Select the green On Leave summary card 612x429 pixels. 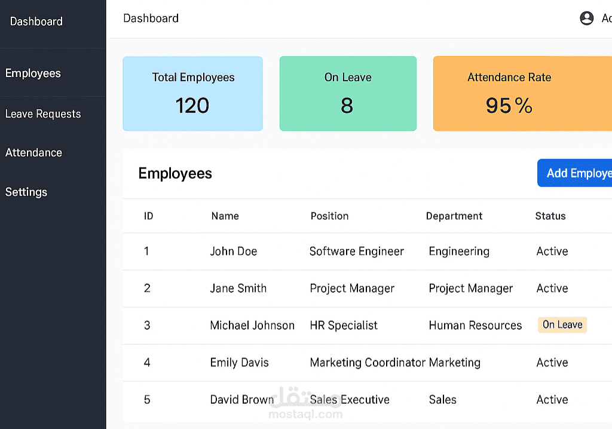click(x=348, y=94)
